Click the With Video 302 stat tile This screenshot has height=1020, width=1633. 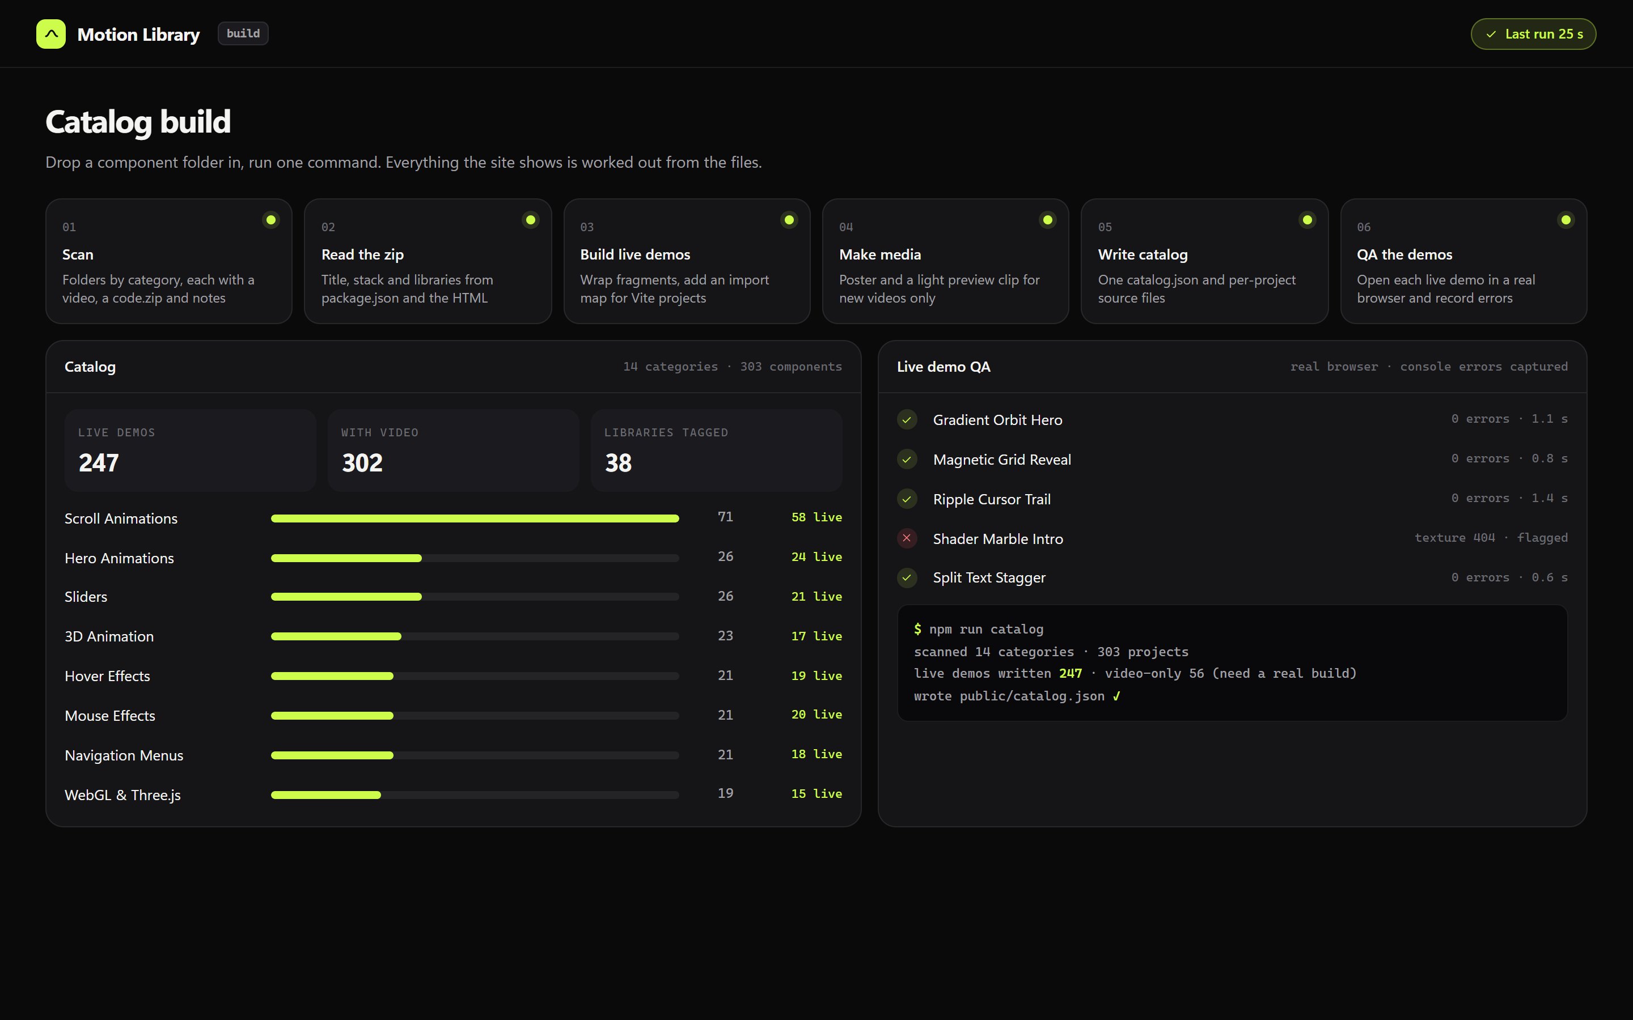point(454,450)
